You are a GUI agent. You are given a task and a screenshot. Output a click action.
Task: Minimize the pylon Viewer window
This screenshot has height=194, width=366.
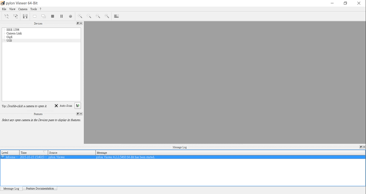pyautogui.click(x=332, y=3)
